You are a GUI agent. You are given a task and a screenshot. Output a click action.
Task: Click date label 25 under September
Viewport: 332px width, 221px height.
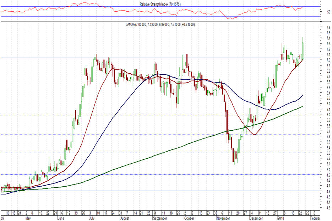pyautogui.click(x=179, y=213)
